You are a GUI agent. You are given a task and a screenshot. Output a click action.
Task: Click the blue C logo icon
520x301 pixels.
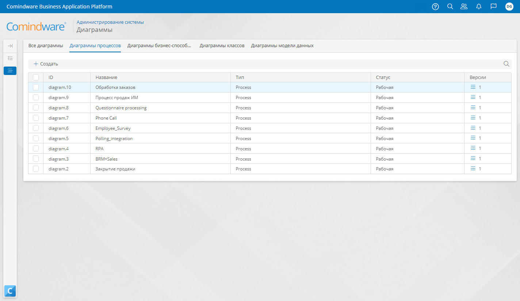tap(10, 291)
